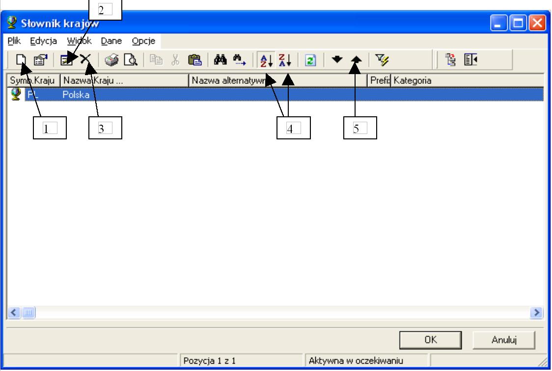The width and height of the screenshot is (552, 371).
Task: Click the delete X icon in toolbar
Action: [x=85, y=59]
